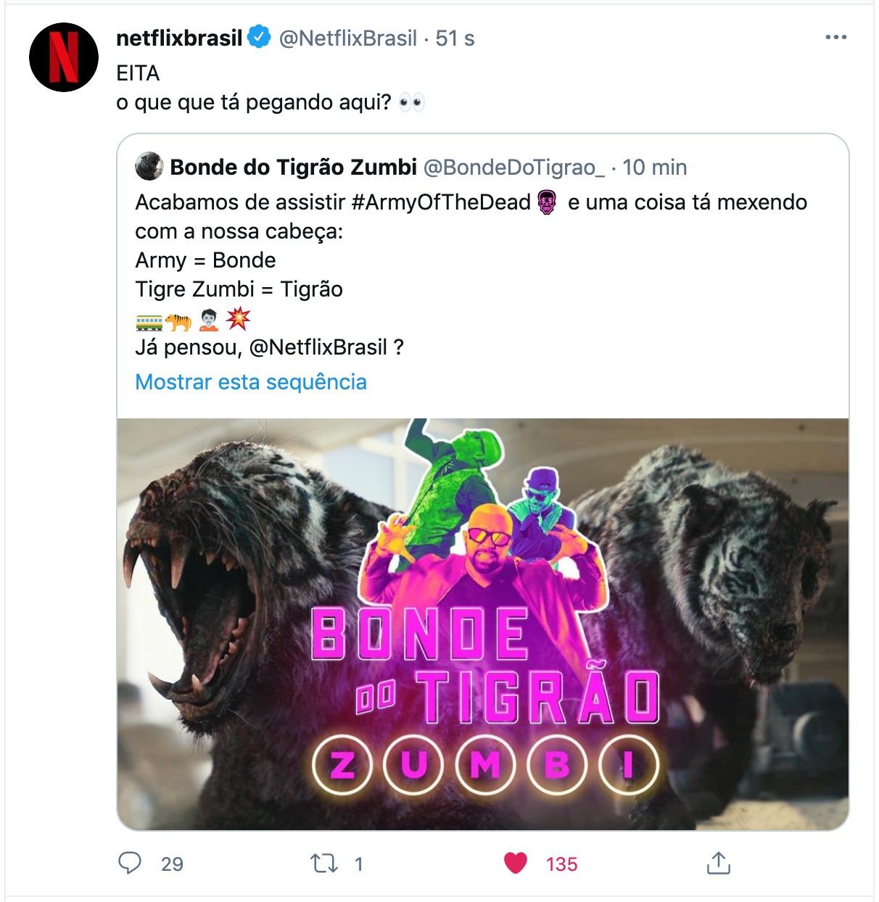Open the quoted tweet 10 min timestamp
The height and width of the screenshot is (902, 879).
tap(654, 167)
